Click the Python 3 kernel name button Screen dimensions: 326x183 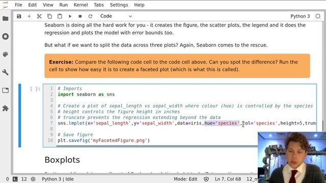point(300,16)
